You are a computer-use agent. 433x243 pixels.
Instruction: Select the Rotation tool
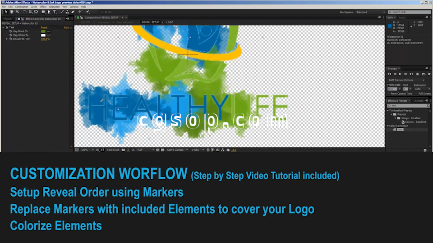(25, 12)
